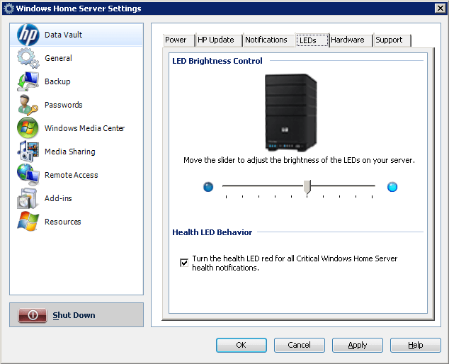Select the Data Vault label in sidebar
The image size is (449, 364).
63,35
